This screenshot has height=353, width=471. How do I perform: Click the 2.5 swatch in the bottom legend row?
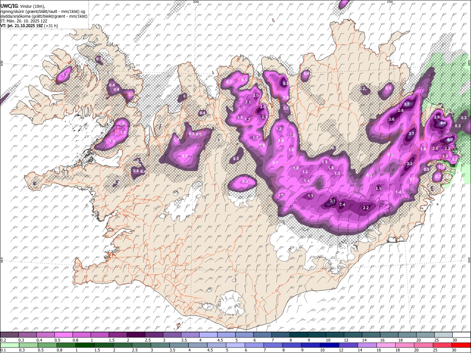tap(141, 345)
